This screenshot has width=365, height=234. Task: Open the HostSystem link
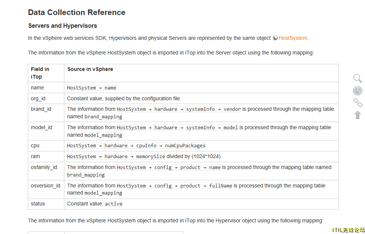coord(293,38)
